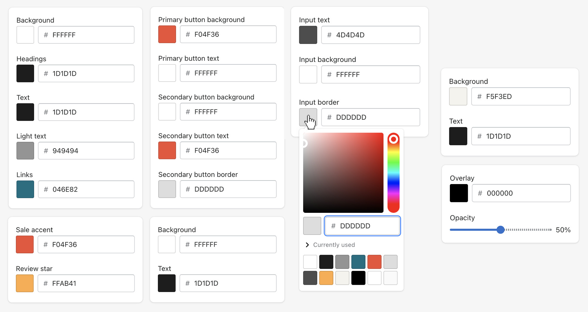Click the Primary button background hex field
The height and width of the screenshot is (312, 588).
coord(228,34)
